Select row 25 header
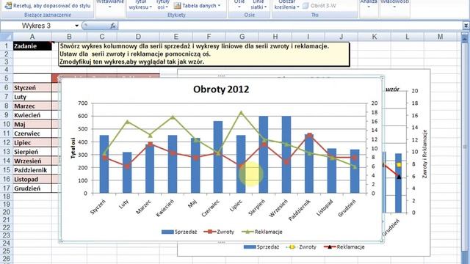This screenshot has width=470, height=264. 7,251
